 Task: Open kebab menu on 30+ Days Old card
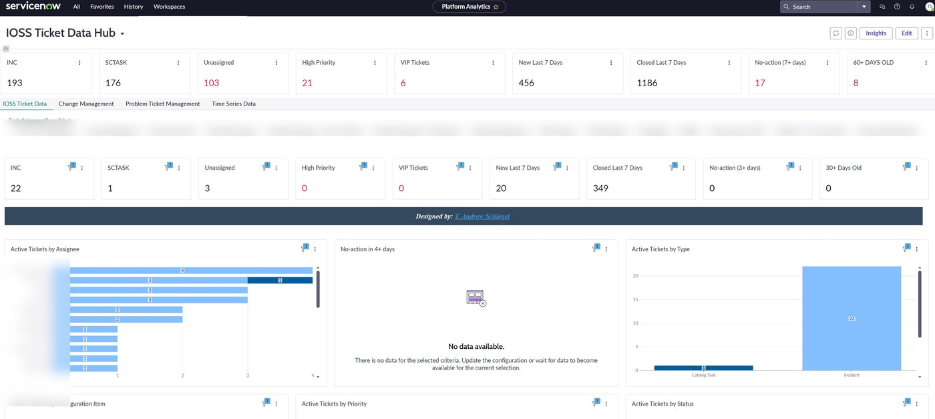click(x=917, y=168)
